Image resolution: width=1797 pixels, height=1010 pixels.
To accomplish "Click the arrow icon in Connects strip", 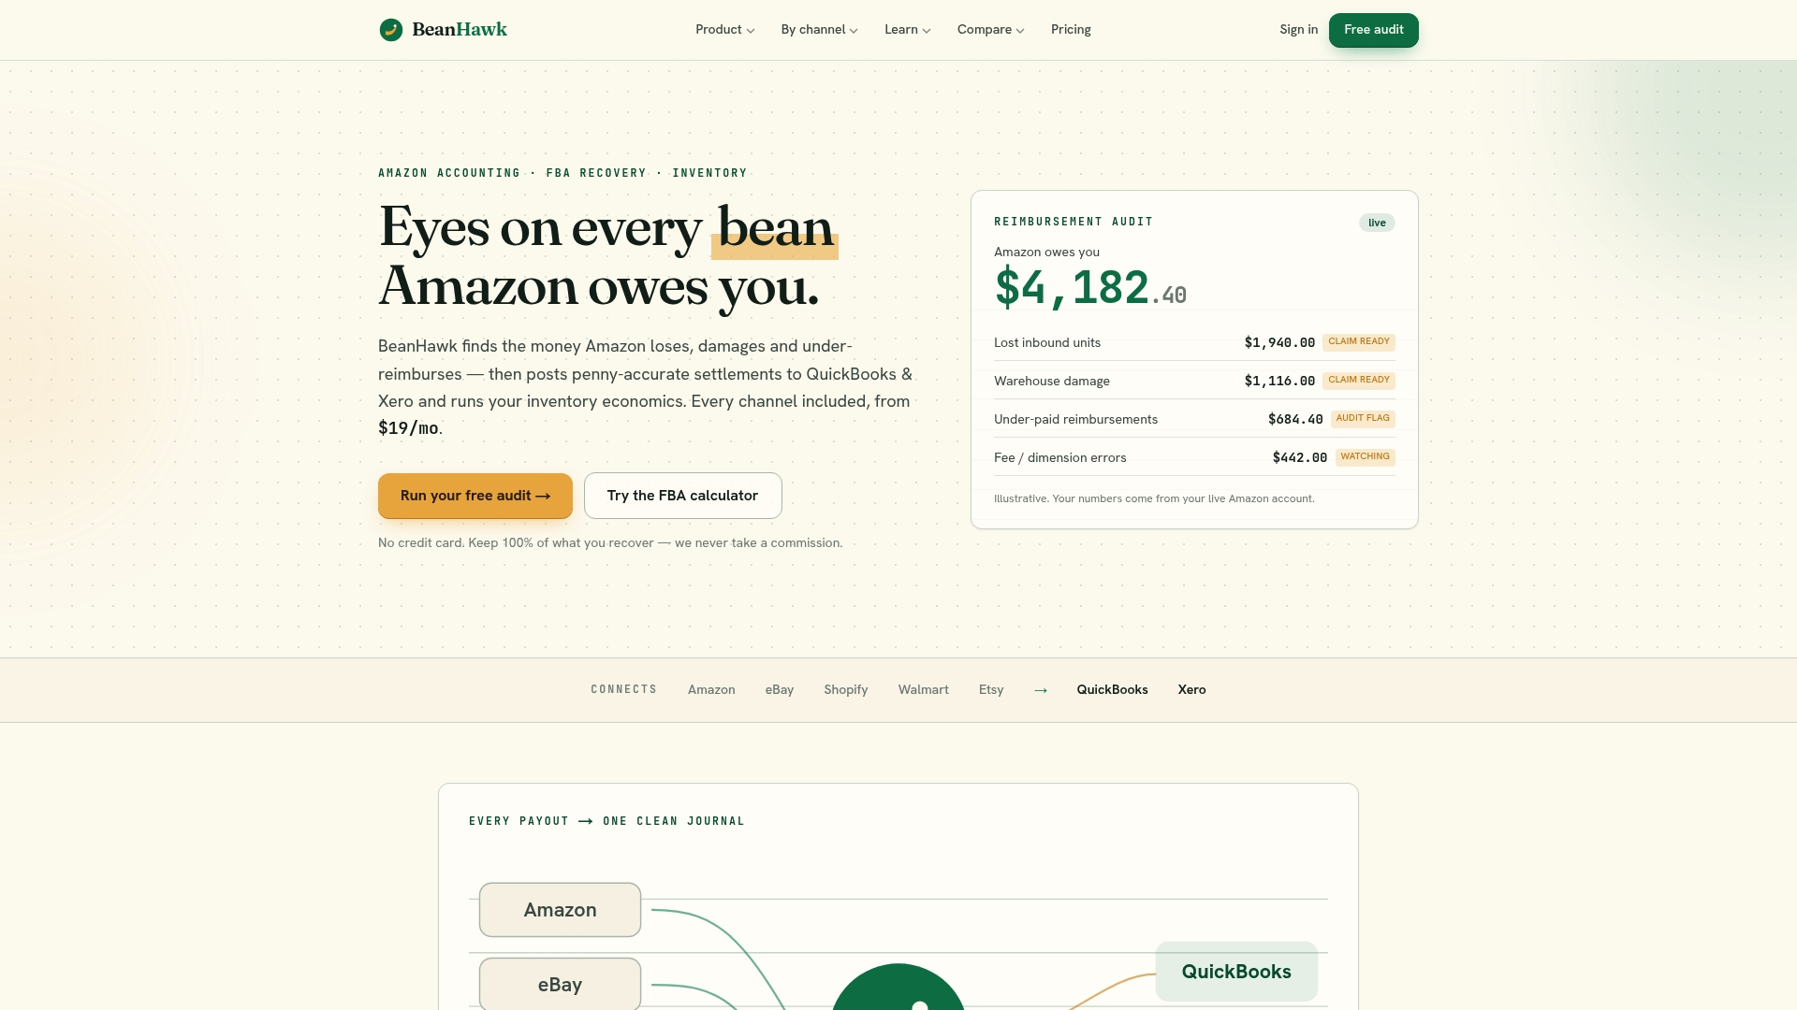I will coord(1041,690).
